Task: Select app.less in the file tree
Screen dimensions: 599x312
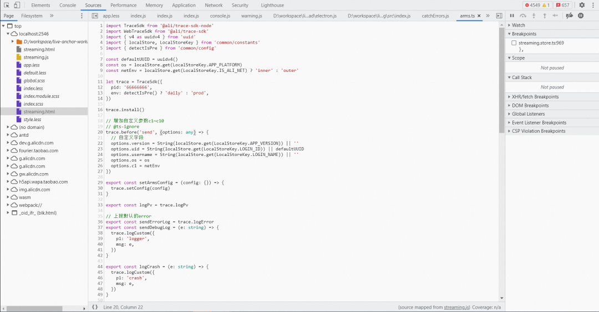Action: point(31,65)
